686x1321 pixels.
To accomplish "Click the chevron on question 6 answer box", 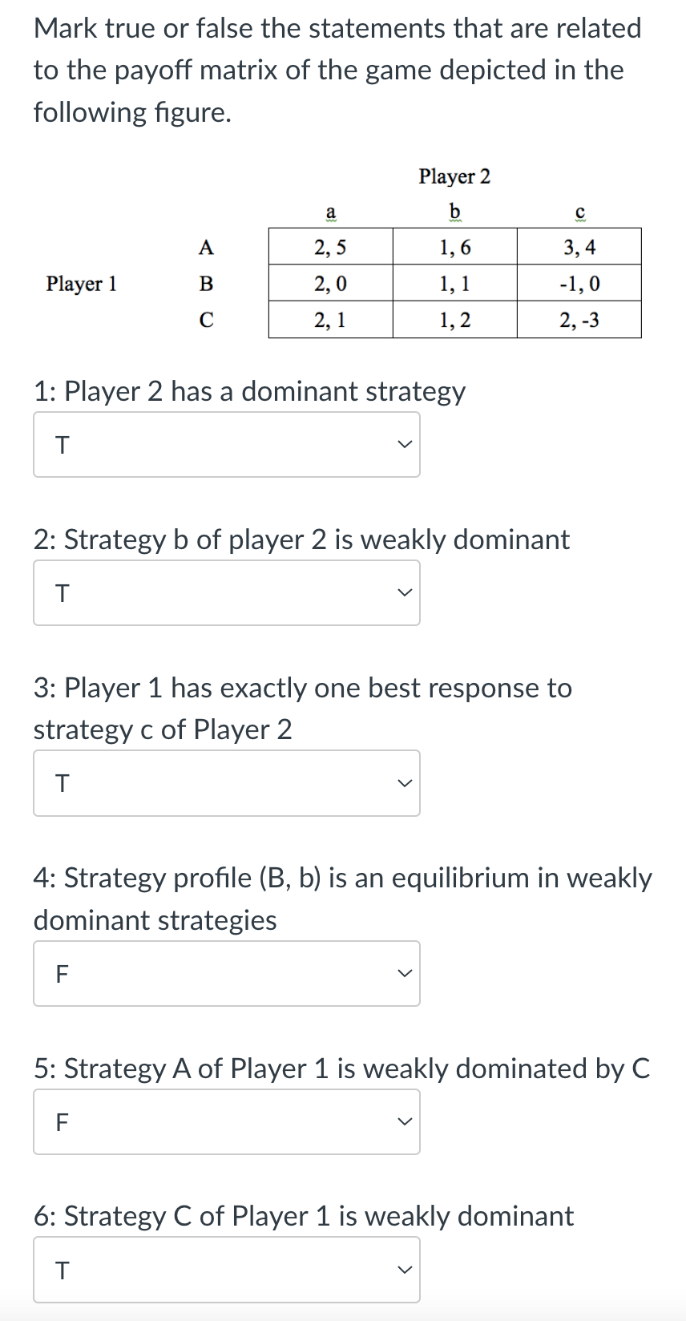I will click(x=405, y=1270).
